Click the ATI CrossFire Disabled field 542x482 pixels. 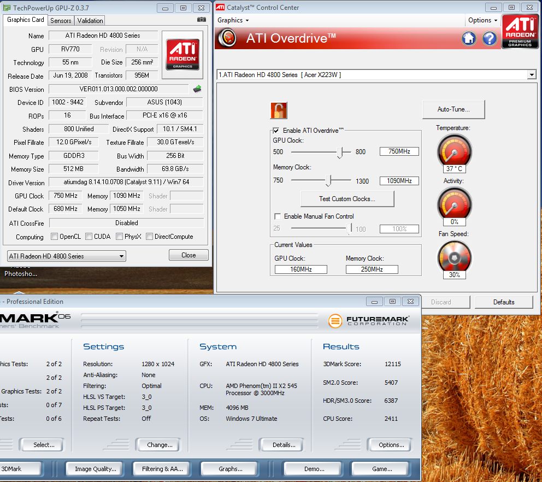point(127,223)
